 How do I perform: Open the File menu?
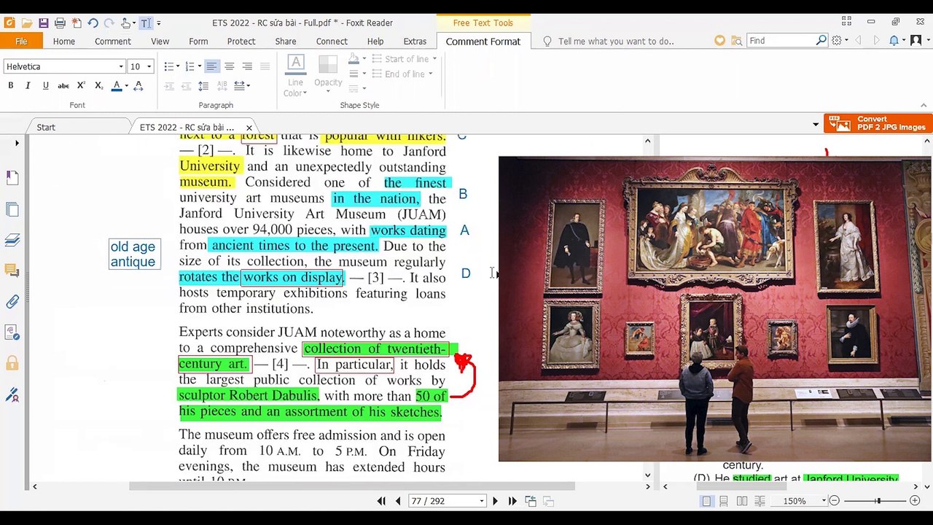pos(21,42)
